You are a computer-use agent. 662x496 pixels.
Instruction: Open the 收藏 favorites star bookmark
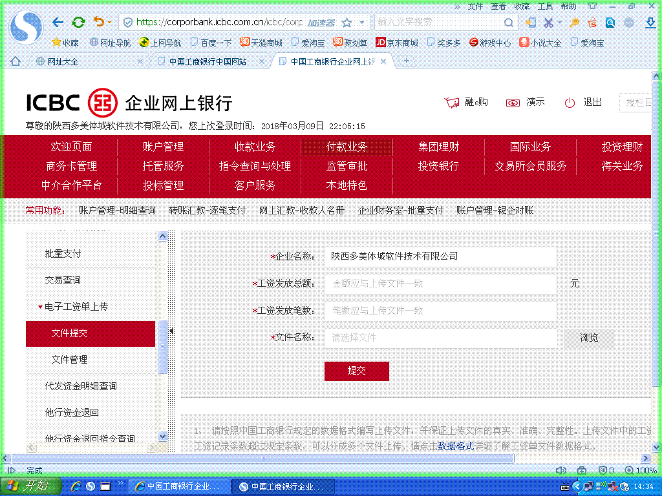(65, 43)
